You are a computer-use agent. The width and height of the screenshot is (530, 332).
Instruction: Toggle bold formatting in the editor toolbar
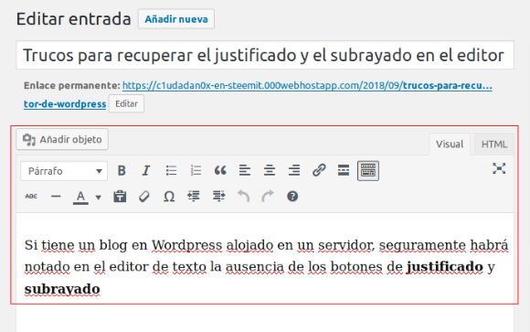pyautogui.click(x=122, y=170)
